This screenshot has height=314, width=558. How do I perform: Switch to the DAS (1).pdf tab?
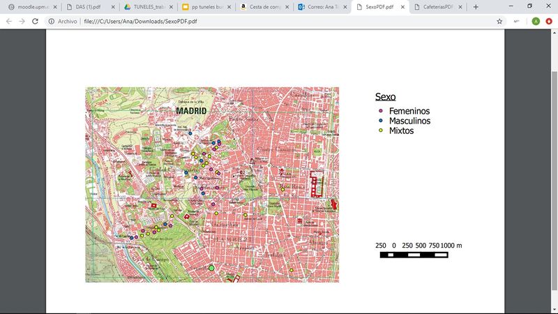[89, 7]
